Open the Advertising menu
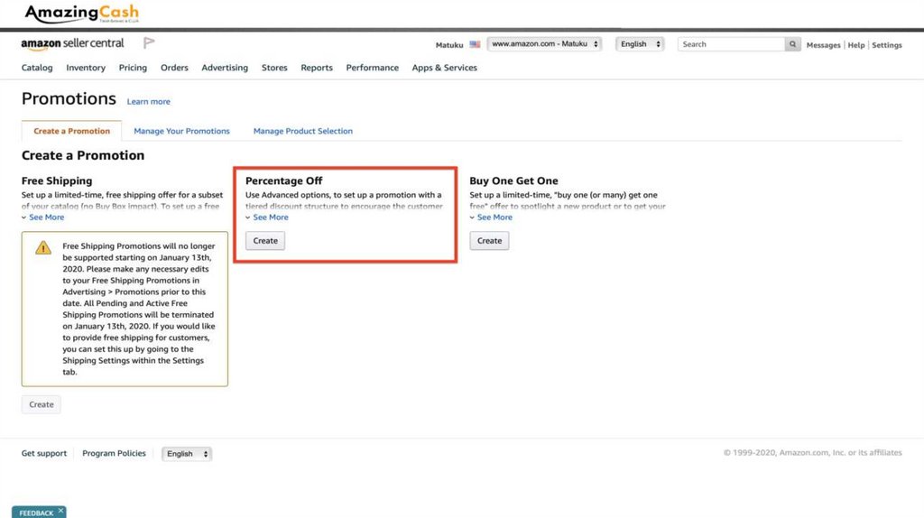The image size is (924, 518). (225, 68)
